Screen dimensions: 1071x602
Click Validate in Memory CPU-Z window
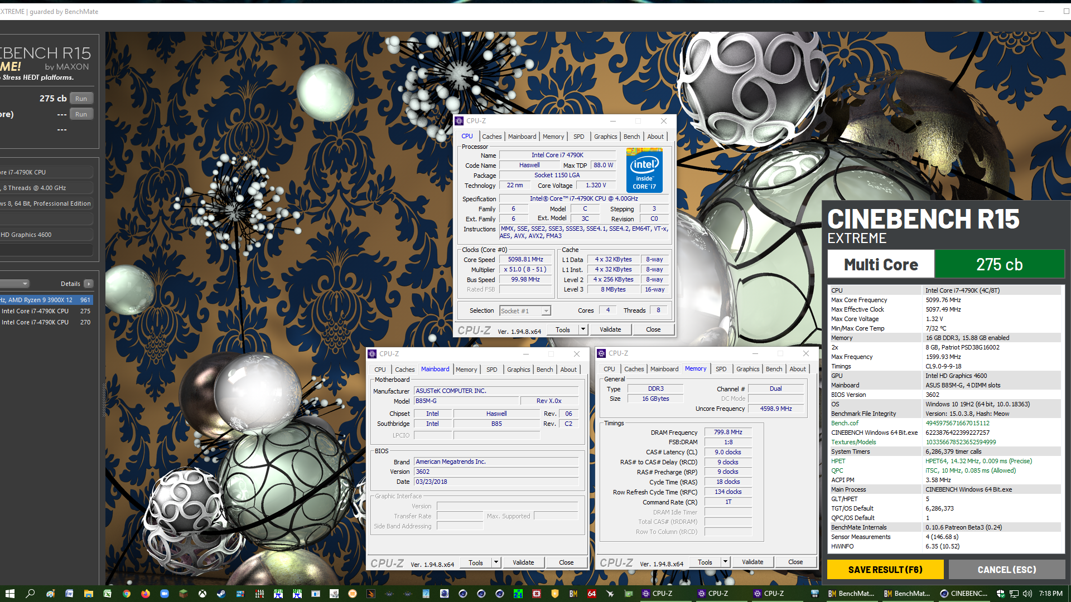752,562
